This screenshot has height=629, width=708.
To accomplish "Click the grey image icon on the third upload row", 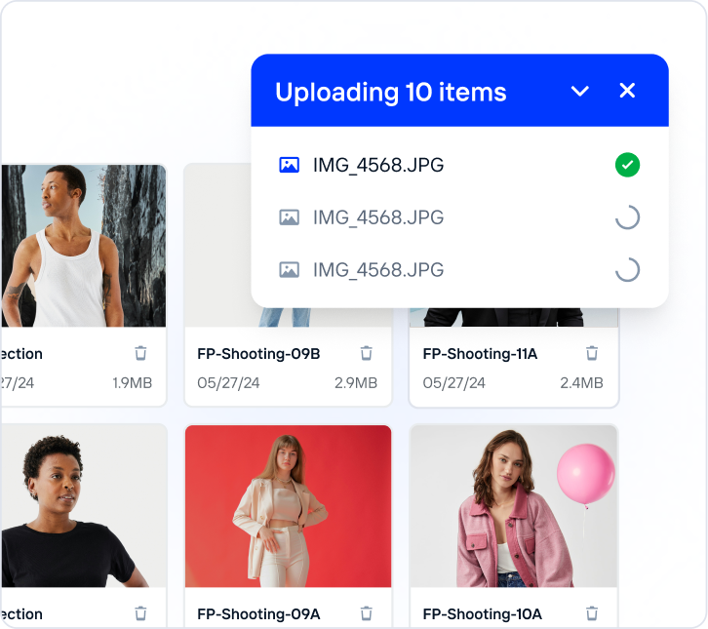I will click(x=289, y=270).
